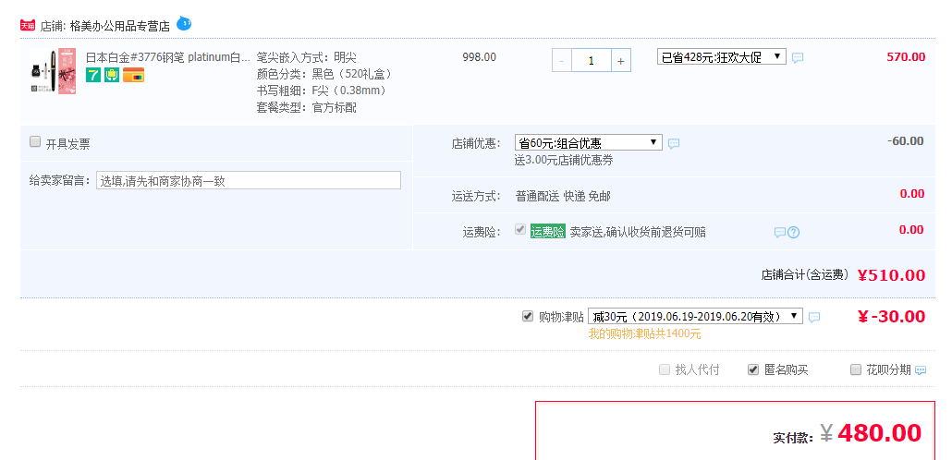Uncheck the 匿名购买 checkbox
The height and width of the screenshot is (460, 952).
(x=753, y=369)
